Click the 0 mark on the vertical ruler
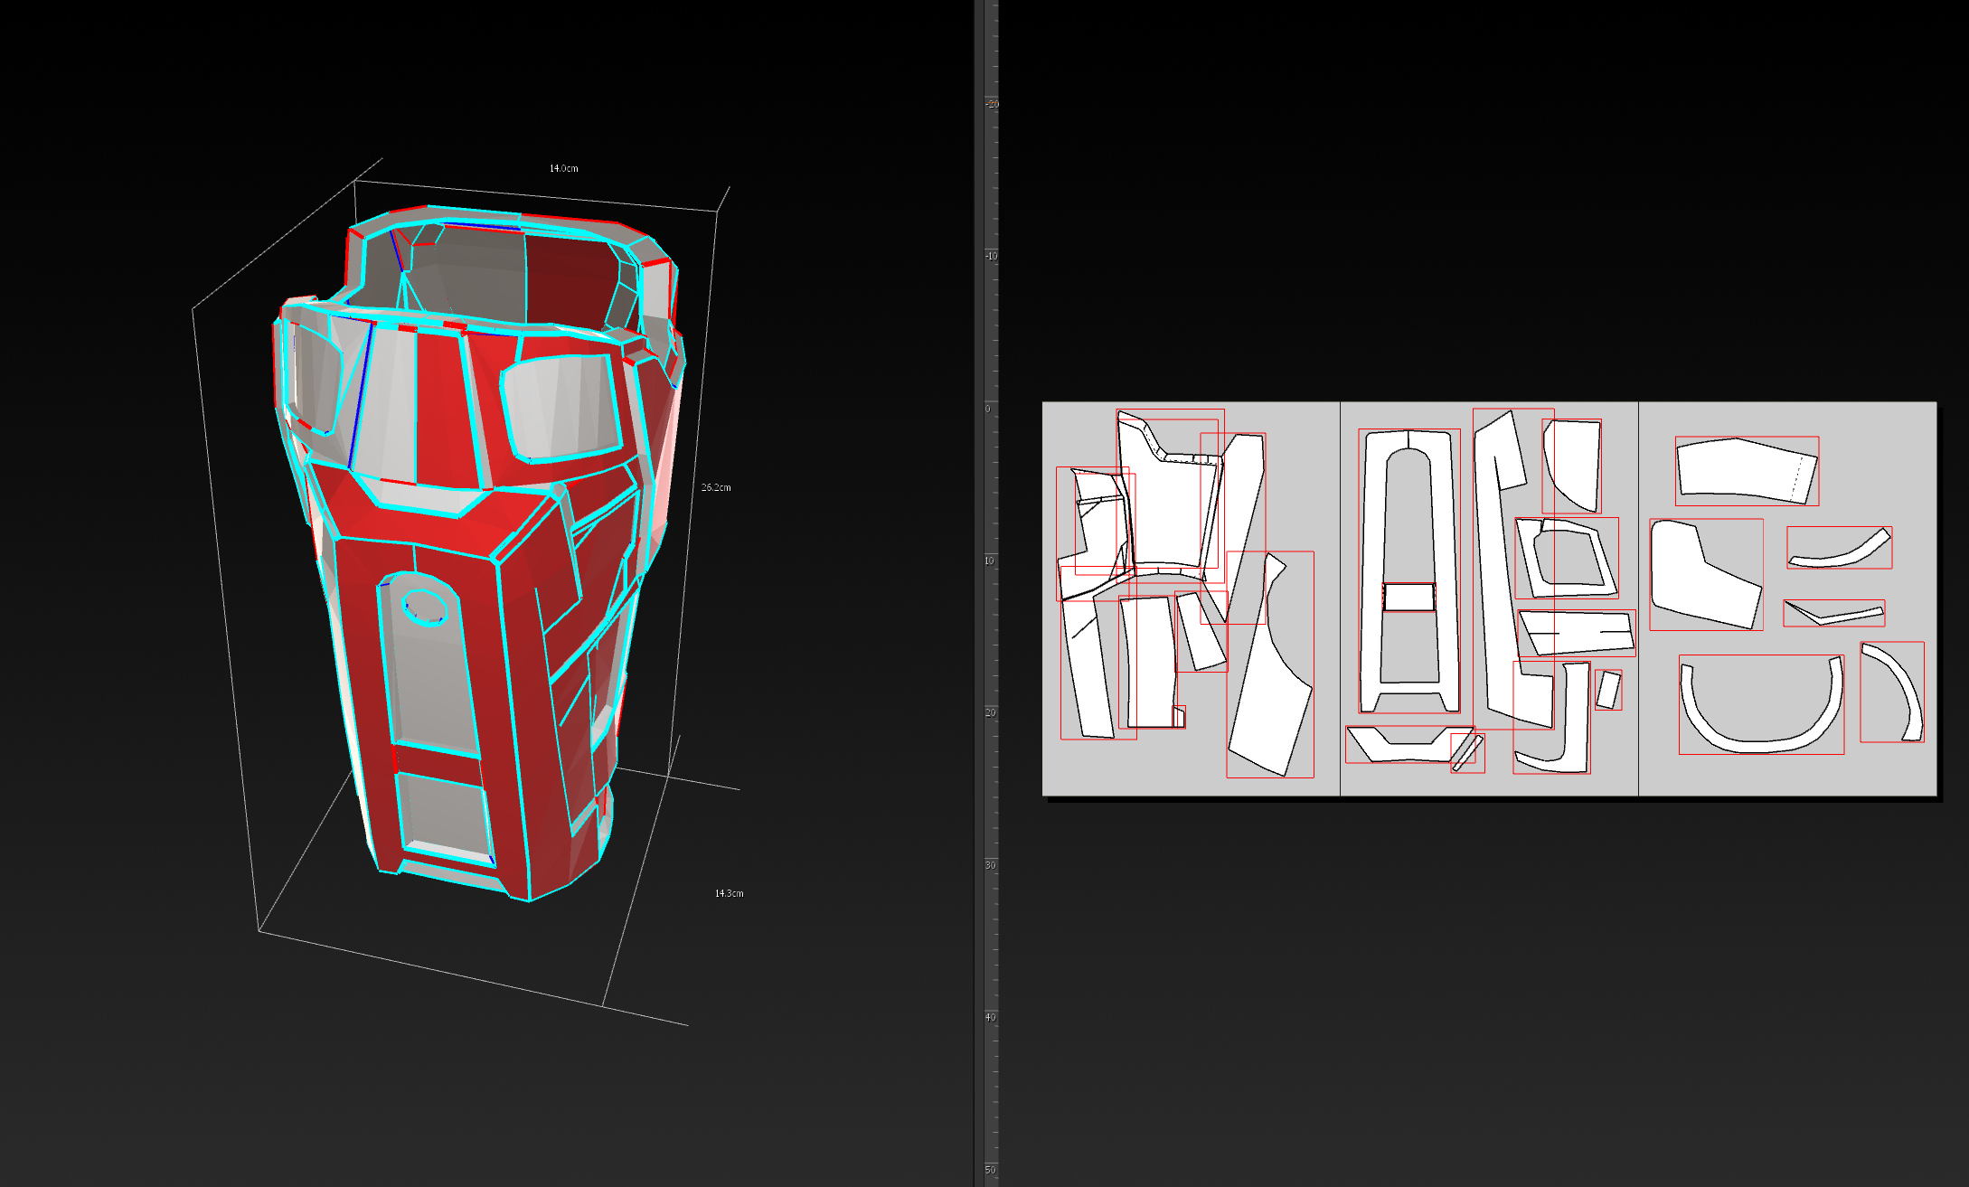Viewport: 1969px width, 1187px height. [988, 409]
